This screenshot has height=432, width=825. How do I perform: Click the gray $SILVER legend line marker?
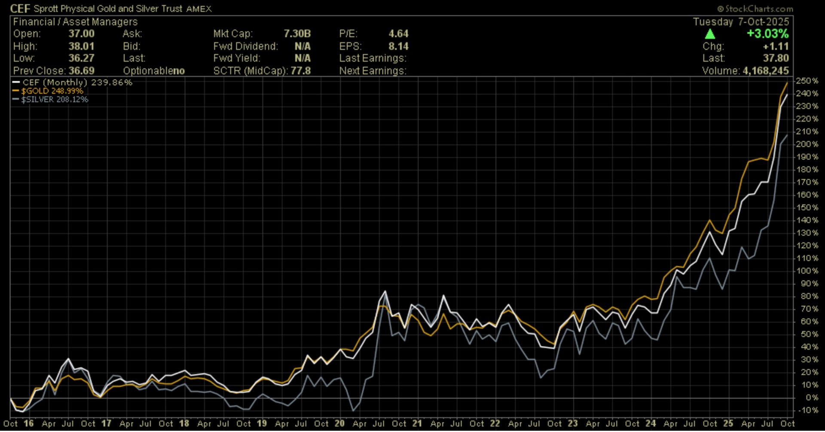pyautogui.click(x=16, y=100)
